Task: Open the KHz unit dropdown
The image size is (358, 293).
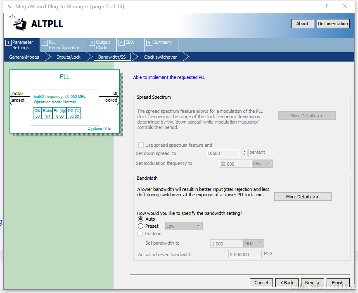Action: click(x=262, y=164)
